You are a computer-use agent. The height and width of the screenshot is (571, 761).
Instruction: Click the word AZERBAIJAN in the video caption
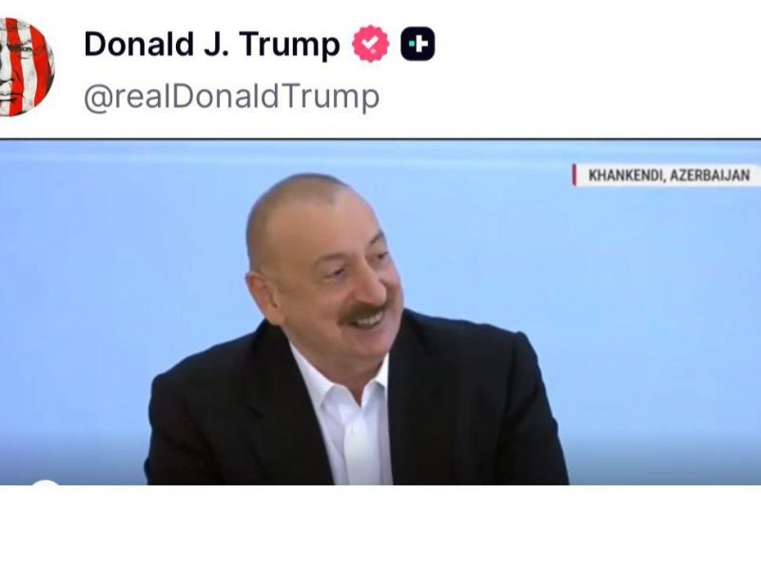tap(710, 175)
